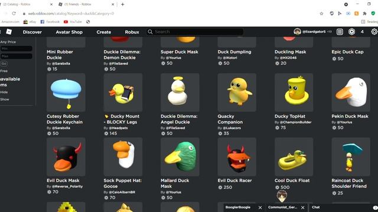Open the Robux menu

click(x=132, y=32)
